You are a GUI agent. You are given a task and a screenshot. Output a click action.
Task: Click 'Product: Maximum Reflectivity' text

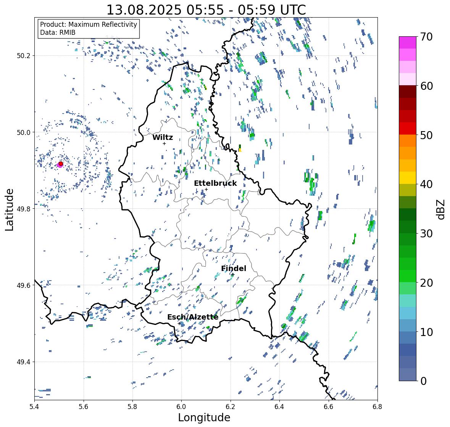pos(89,24)
